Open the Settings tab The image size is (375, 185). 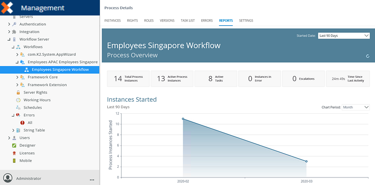(x=246, y=21)
